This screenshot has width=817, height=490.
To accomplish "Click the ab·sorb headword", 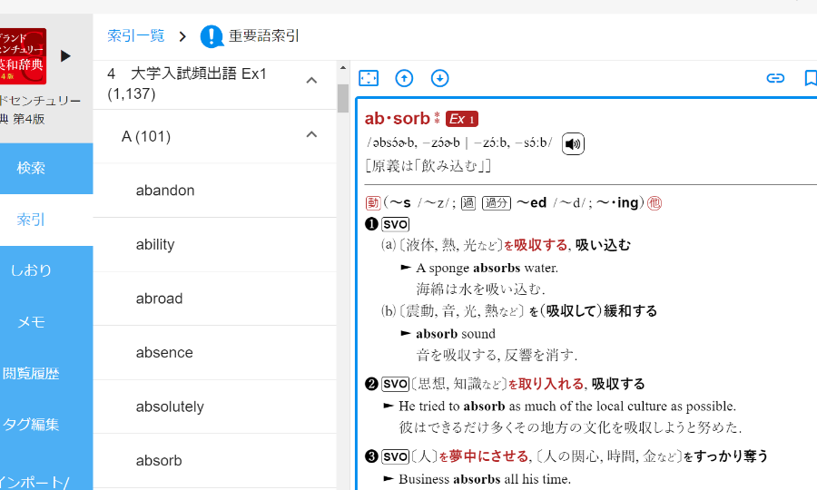I will 397,119.
